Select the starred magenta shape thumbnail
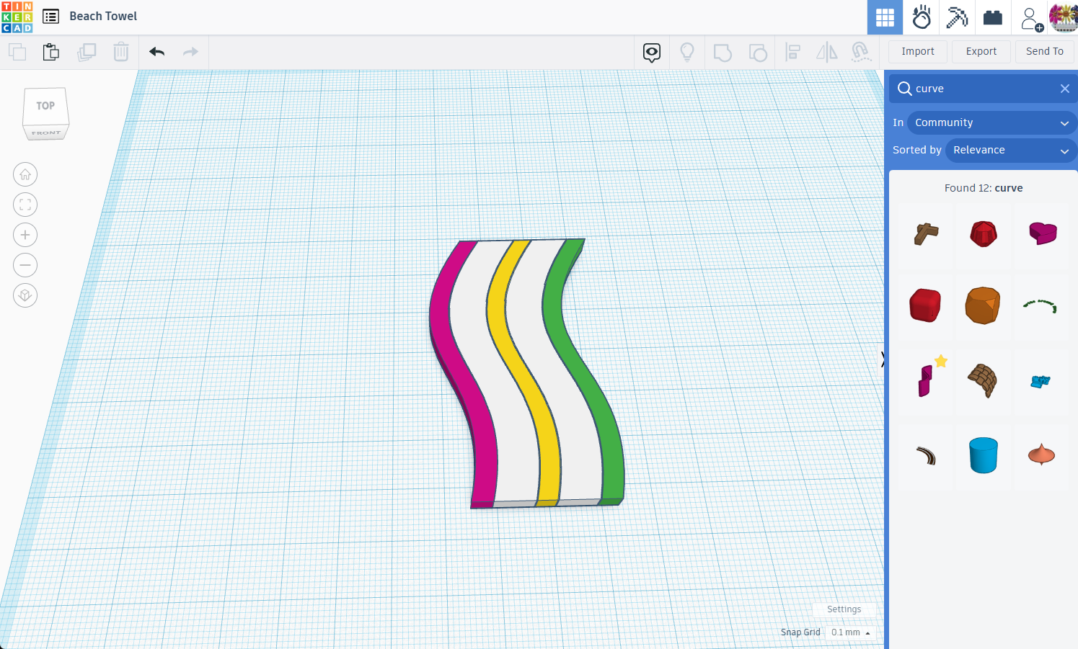This screenshot has height=649, width=1078. 926,380
